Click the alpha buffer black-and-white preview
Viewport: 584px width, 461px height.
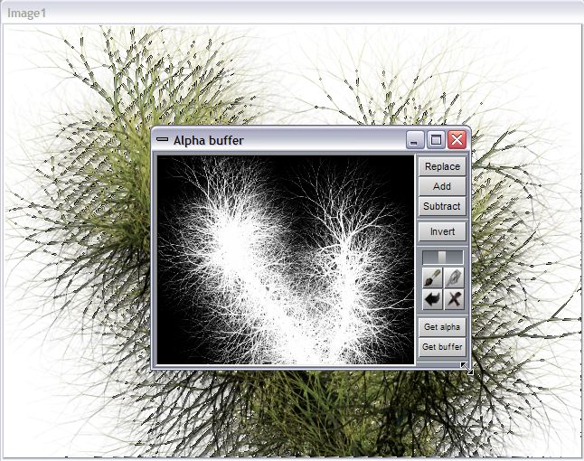(x=286, y=260)
